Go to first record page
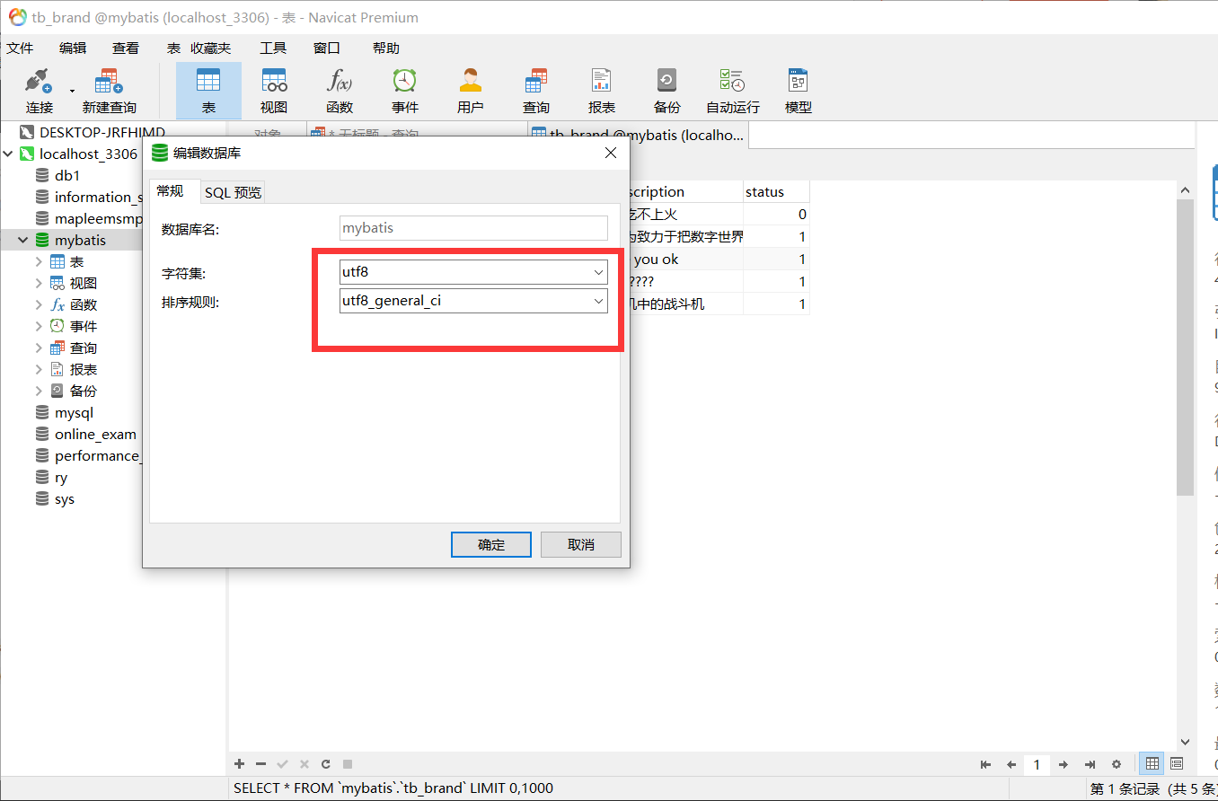 (985, 765)
